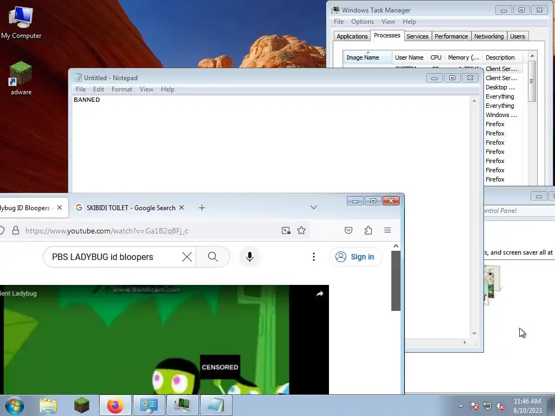Switch to Task Manager taskbar button
This screenshot has width=555, height=416.
coord(182,405)
